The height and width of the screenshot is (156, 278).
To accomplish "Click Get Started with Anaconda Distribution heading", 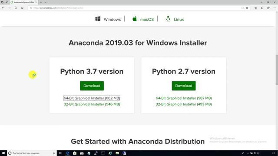I will (138, 141).
